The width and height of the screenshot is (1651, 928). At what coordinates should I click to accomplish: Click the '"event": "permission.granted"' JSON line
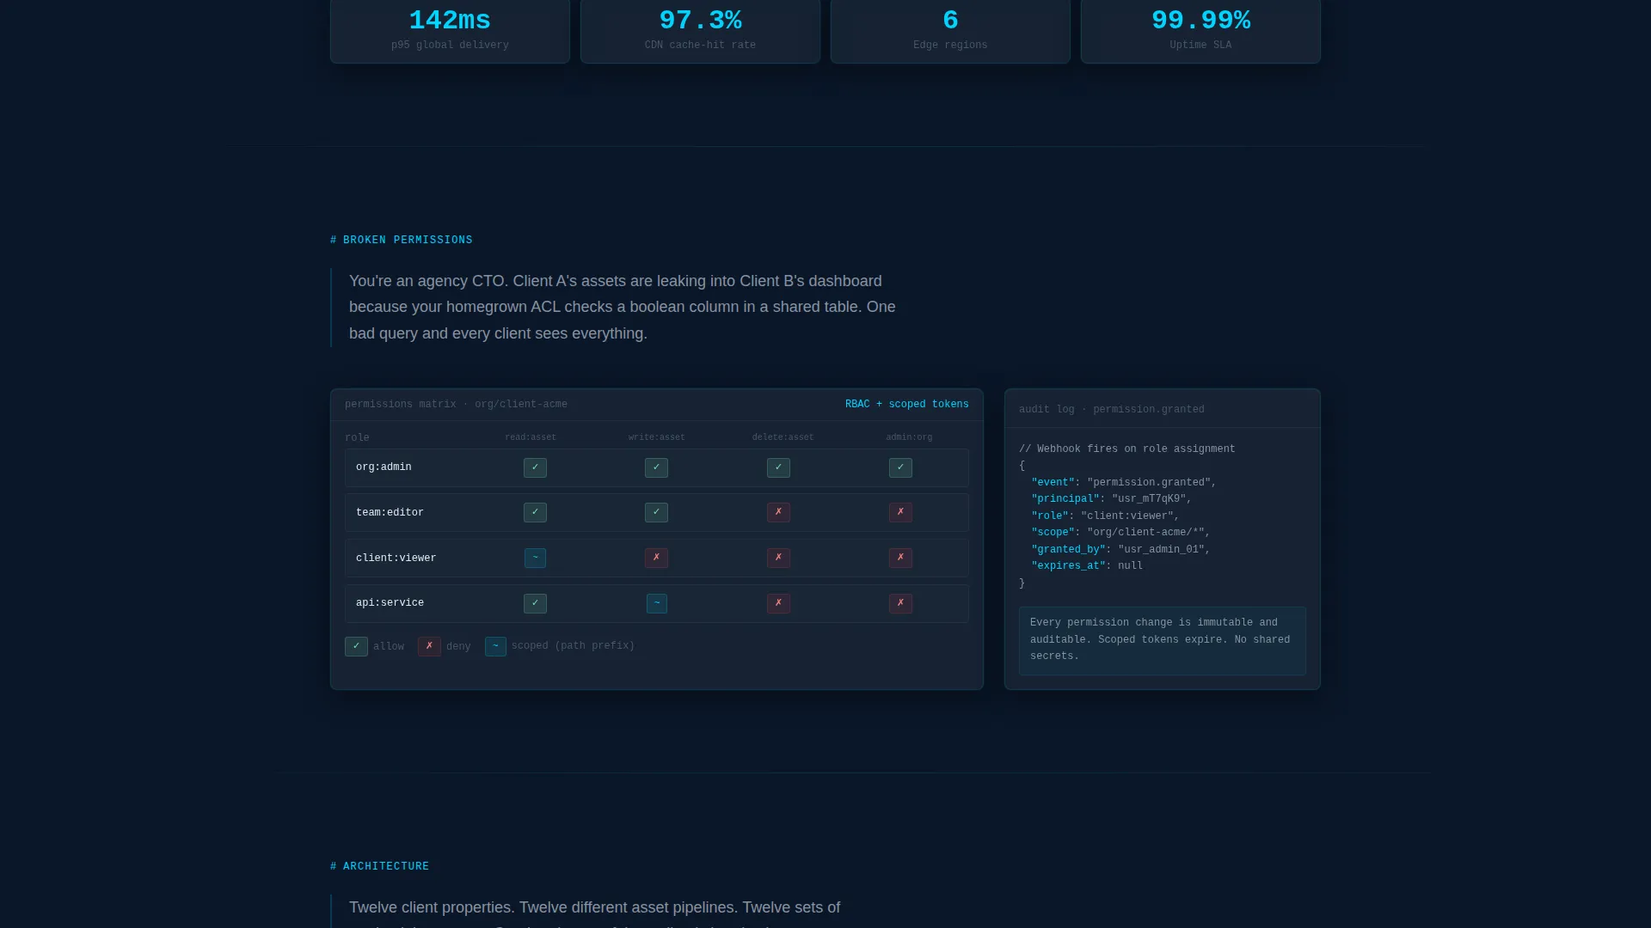pos(1124,483)
